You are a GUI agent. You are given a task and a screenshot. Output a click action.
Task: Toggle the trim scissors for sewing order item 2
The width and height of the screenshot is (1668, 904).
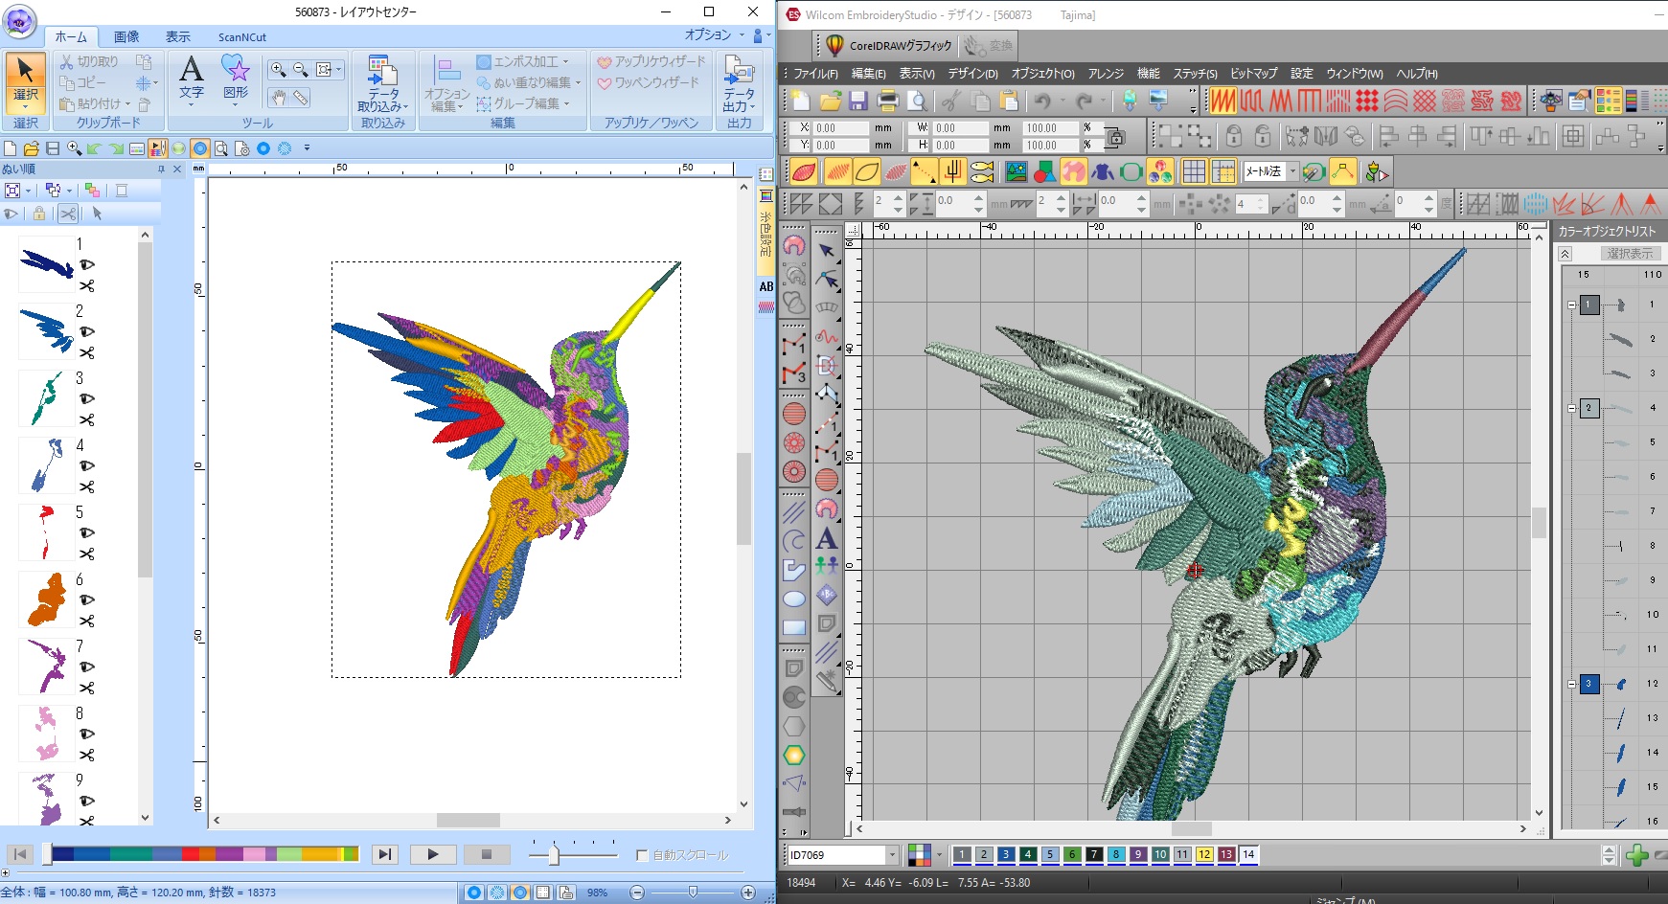tap(87, 353)
